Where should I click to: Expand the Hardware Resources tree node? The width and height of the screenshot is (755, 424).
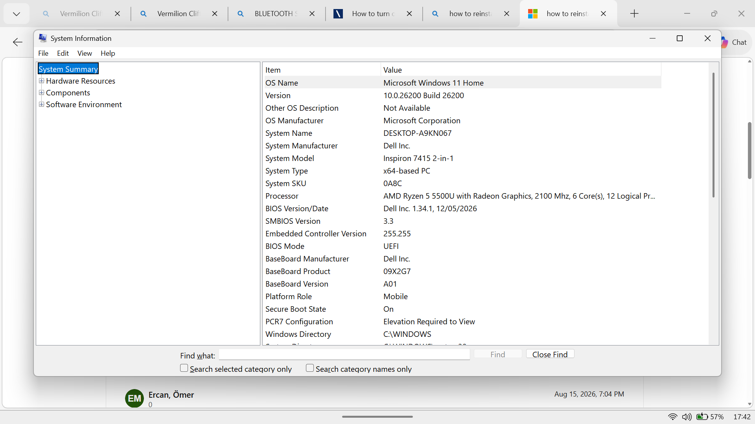point(41,81)
